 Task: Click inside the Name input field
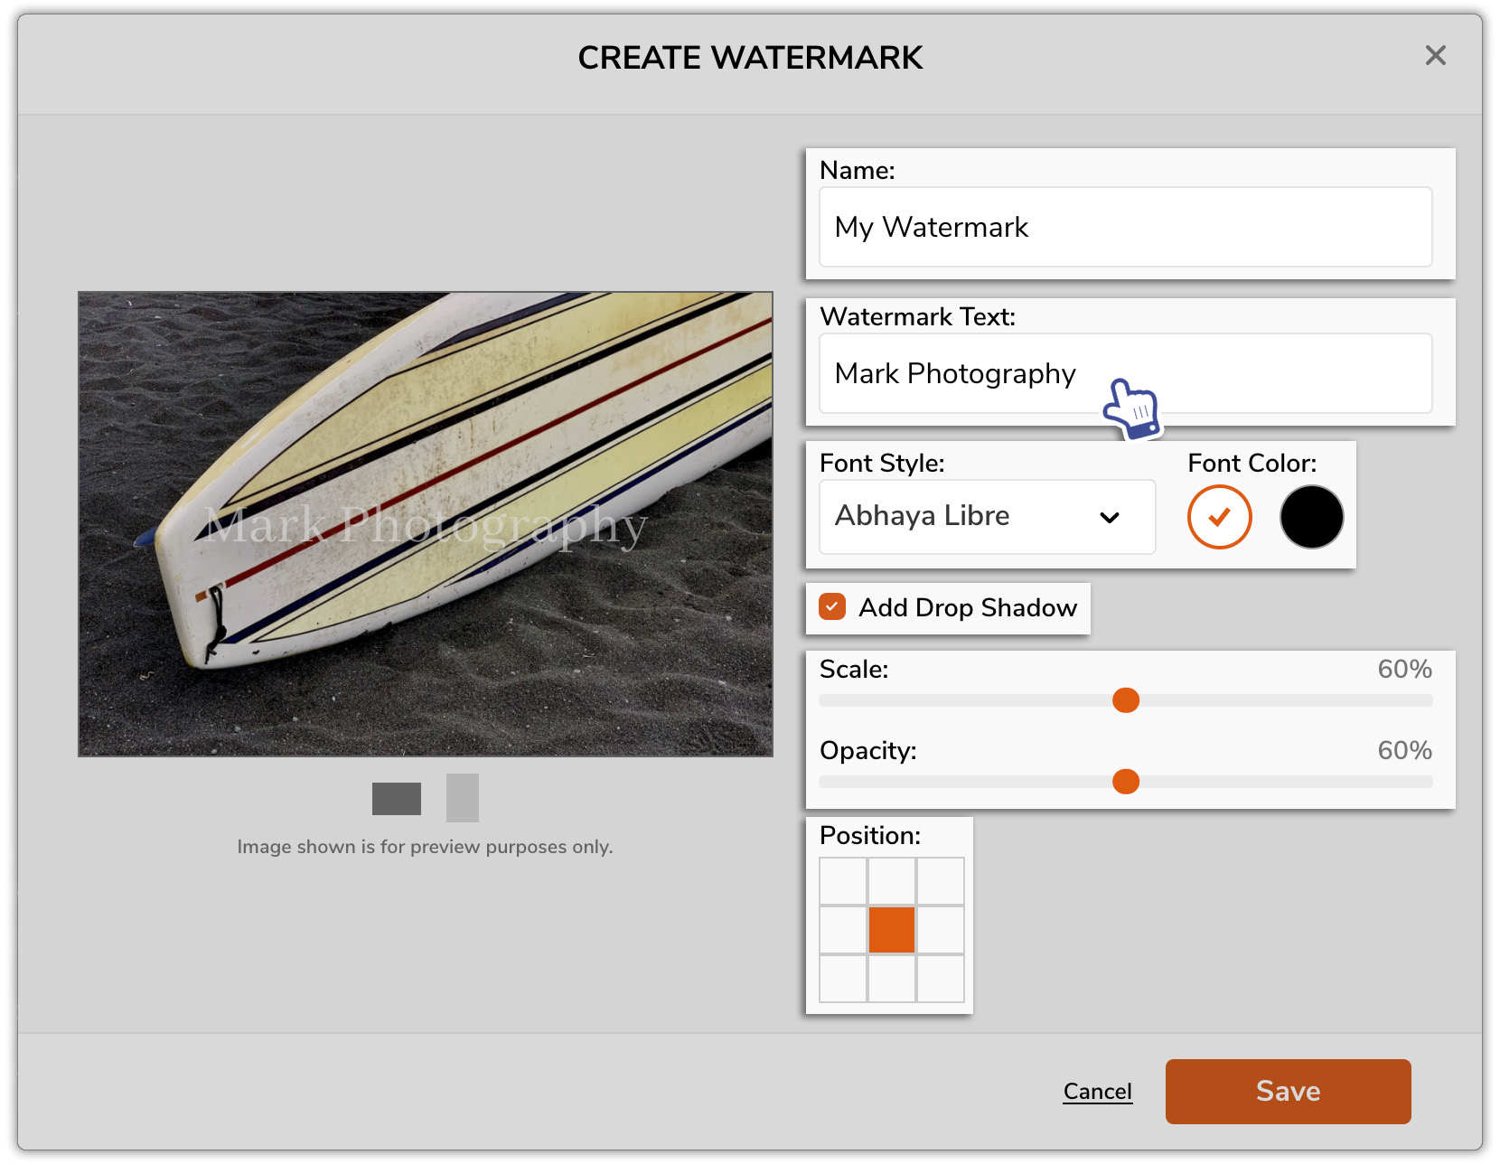pyautogui.click(x=1125, y=227)
